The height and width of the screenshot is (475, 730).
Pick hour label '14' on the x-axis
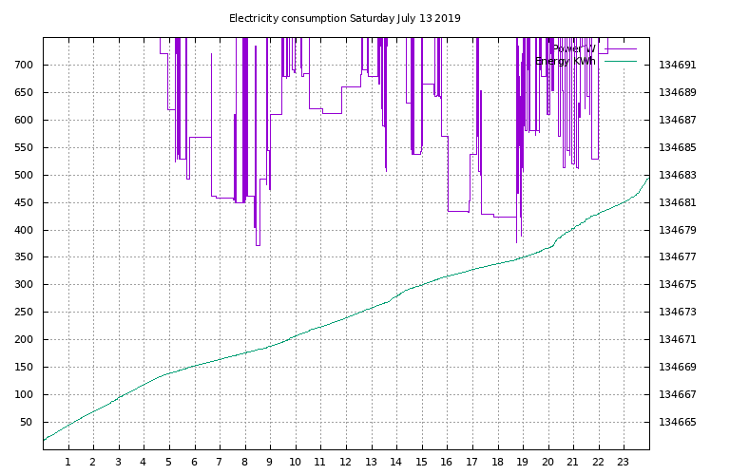395,462
